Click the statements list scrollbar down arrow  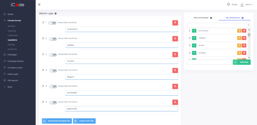pos(249,58)
